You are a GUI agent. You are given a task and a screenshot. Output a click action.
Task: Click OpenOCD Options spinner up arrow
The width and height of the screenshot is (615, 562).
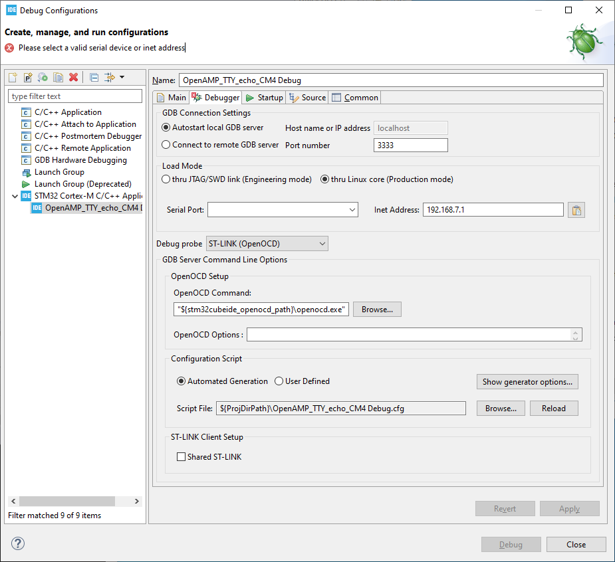point(575,332)
